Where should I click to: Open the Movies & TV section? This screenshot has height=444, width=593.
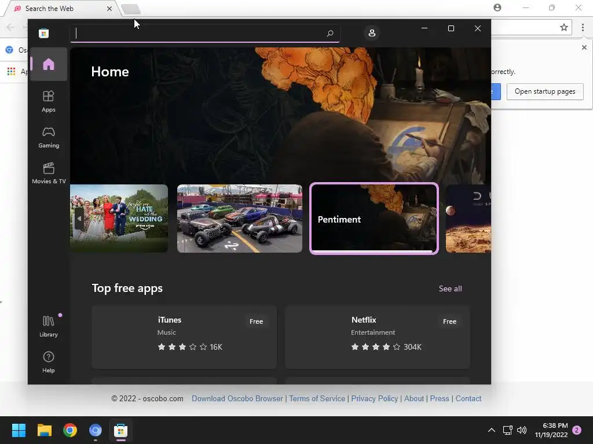click(x=49, y=173)
